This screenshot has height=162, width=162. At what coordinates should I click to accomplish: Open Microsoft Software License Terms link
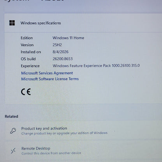pos(50,79)
